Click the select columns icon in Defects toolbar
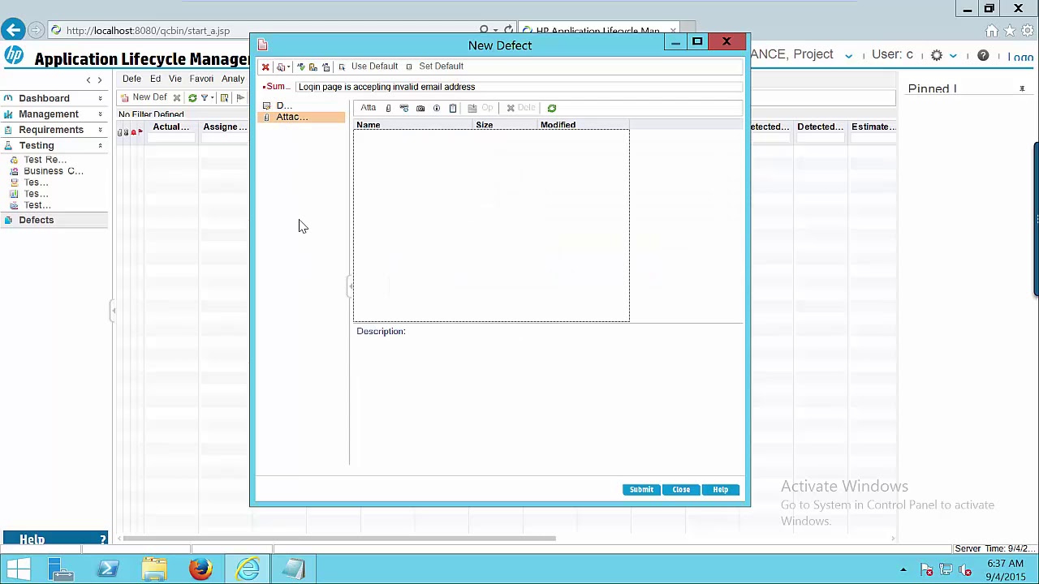This screenshot has width=1039, height=584. [x=225, y=98]
